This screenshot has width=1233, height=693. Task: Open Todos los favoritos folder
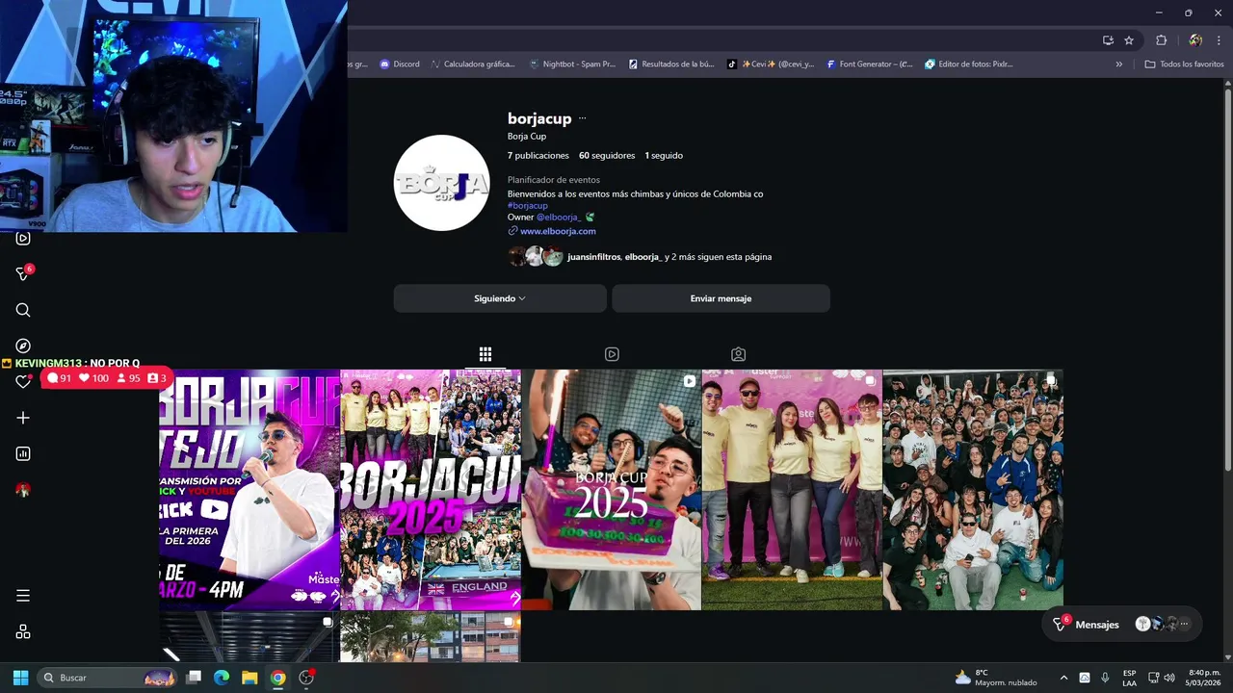tap(1184, 64)
